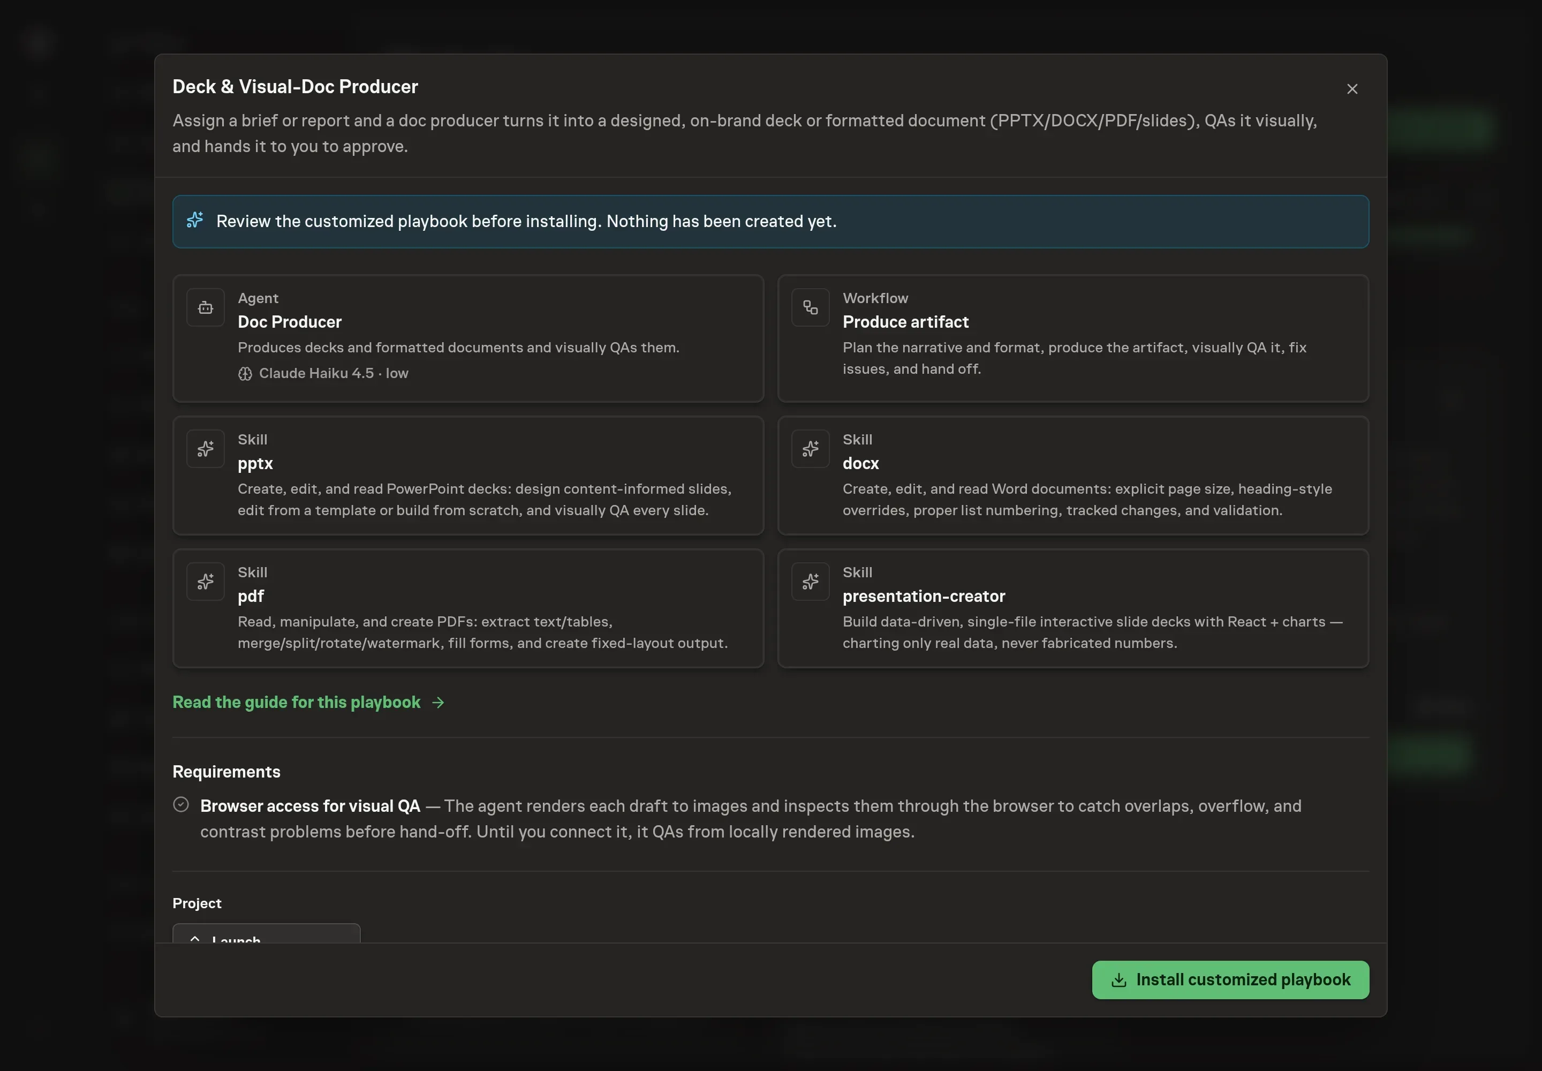1542x1071 pixels.
Task: Click the pptx skill description text
Action: pyautogui.click(x=485, y=500)
